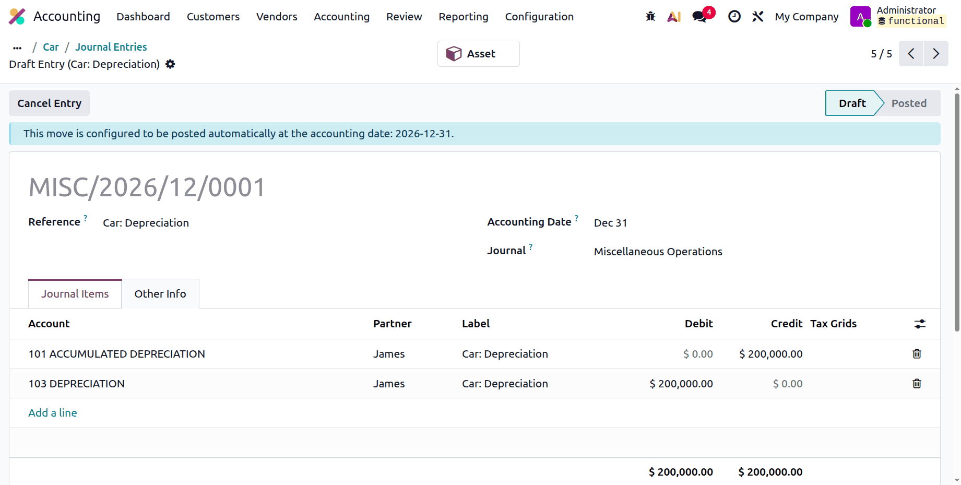
Task: Open optional columns settings icon
Action: (920, 324)
